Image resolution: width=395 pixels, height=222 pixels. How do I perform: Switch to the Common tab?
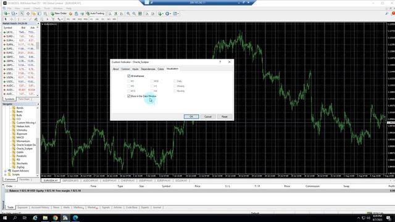pyautogui.click(x=125, y=69)
